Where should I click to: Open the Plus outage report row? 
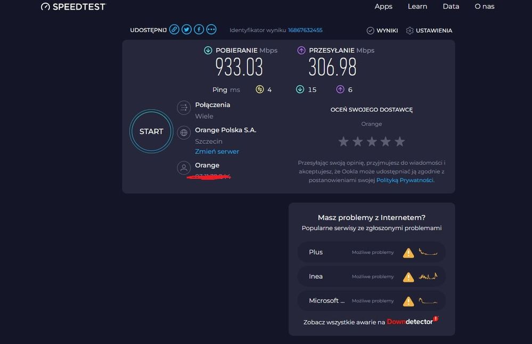[372, 252]
